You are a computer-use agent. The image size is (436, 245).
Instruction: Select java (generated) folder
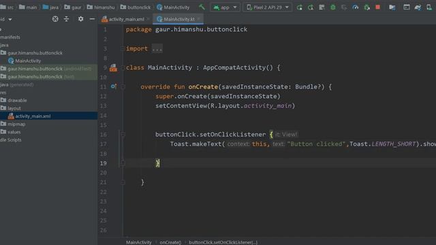16,84
